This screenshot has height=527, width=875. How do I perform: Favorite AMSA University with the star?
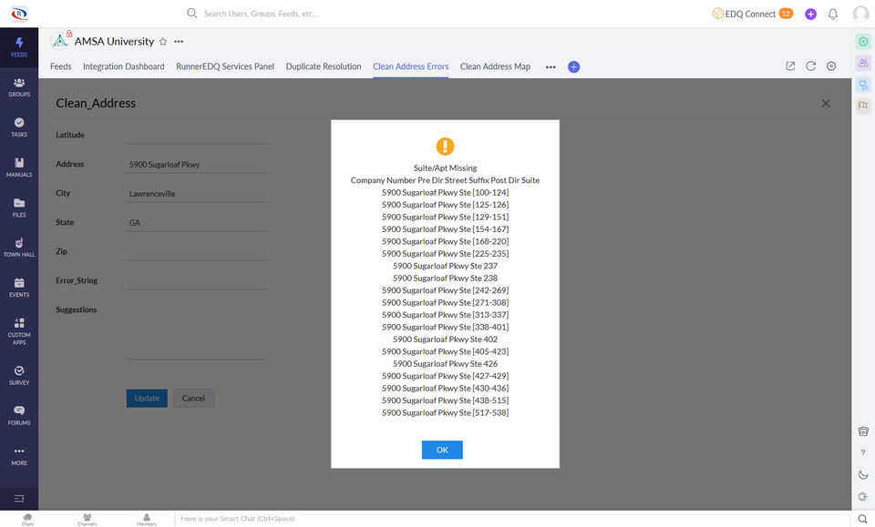(163, 41)
